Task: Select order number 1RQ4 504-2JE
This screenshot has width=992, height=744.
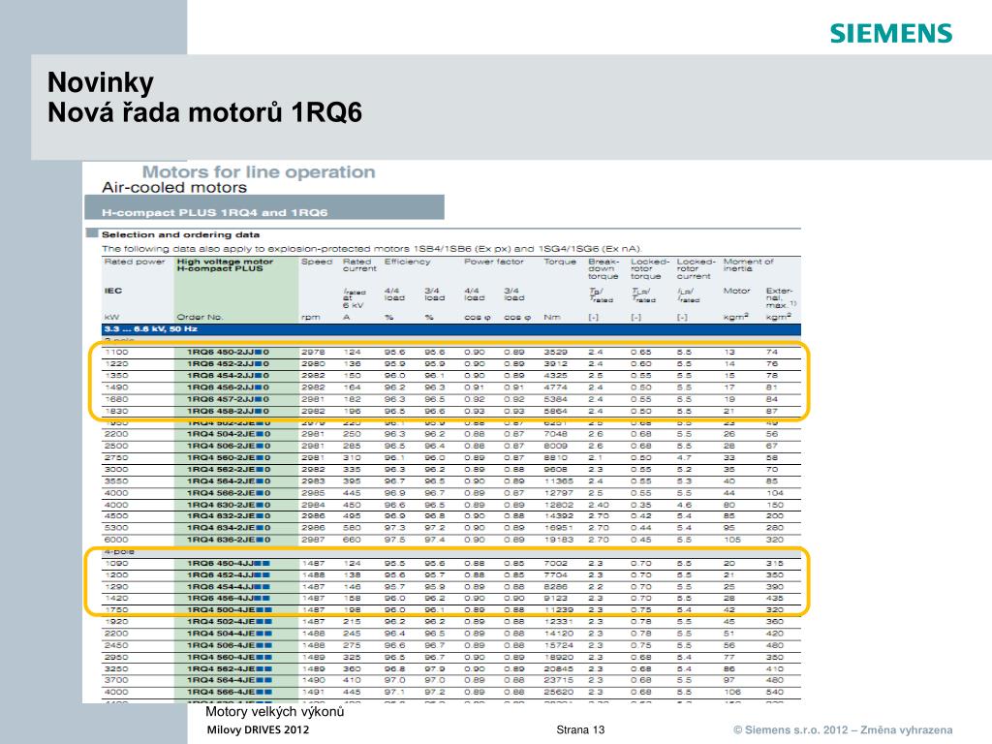Action: coord(229,434)
